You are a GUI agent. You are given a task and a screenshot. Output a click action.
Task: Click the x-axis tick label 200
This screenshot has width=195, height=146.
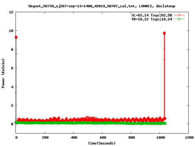[45, 137]
